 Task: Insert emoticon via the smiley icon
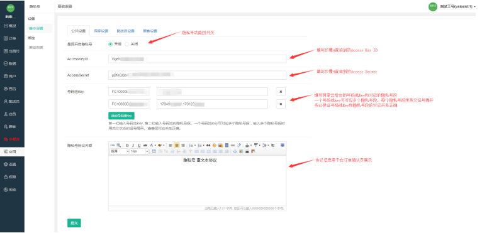click(214, 146)
